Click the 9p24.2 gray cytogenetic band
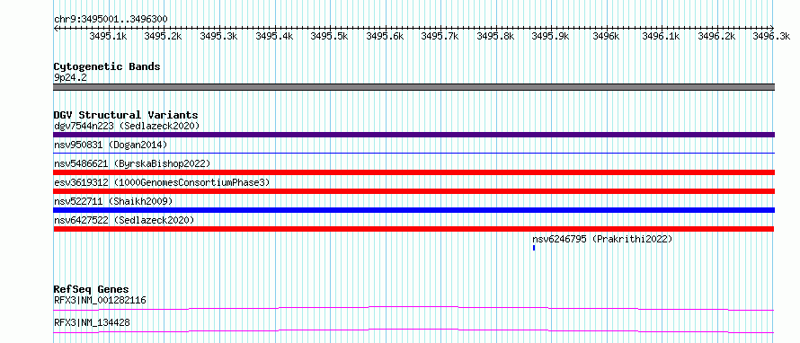The image size is (800, 343). point(413,87)
